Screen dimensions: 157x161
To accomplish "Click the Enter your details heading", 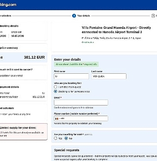I will tap(67, 59).
